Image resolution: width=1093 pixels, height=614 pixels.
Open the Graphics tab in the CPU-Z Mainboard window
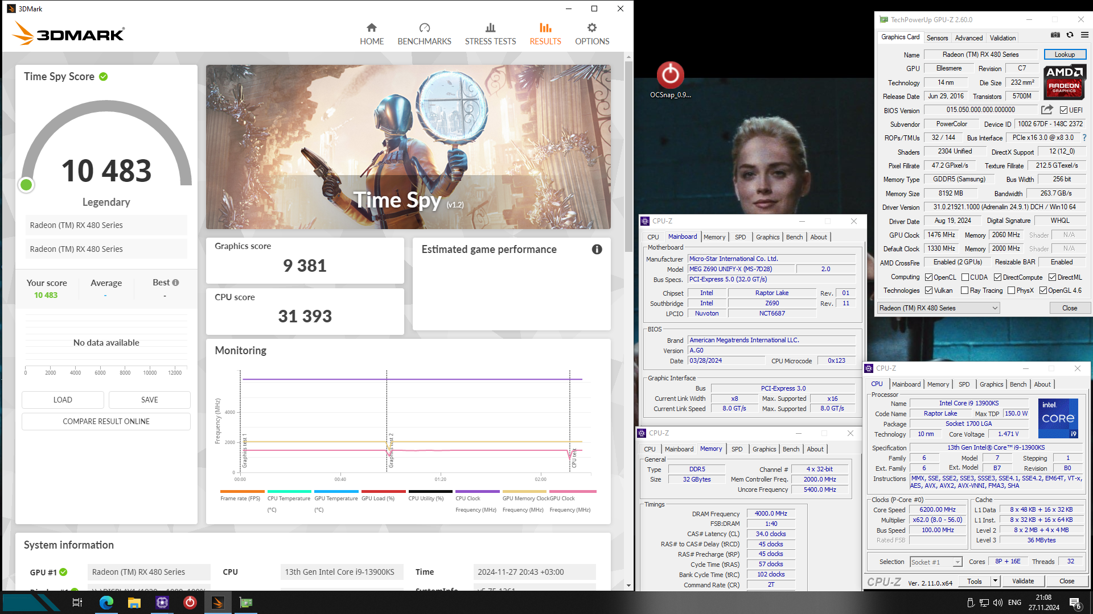(x=767, y=237)
